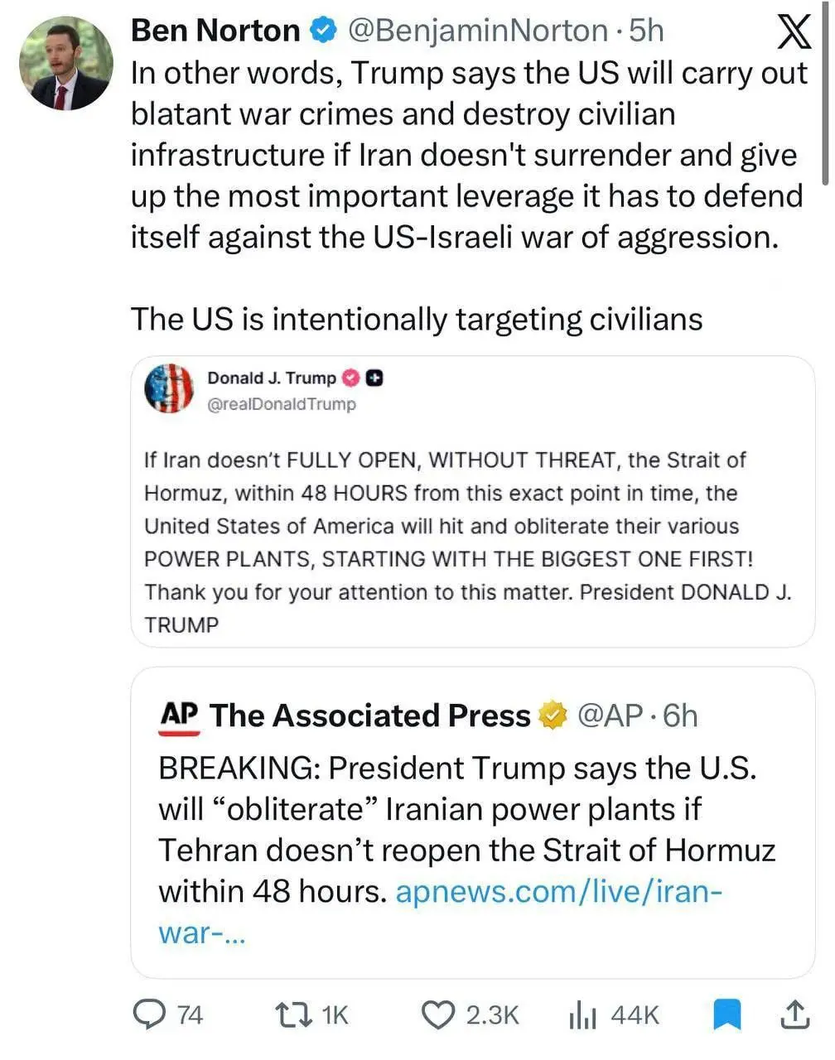Click Donald J. Trump's profile avatar
Screen dimensions: 835x1060
click(x=169, y=388)
